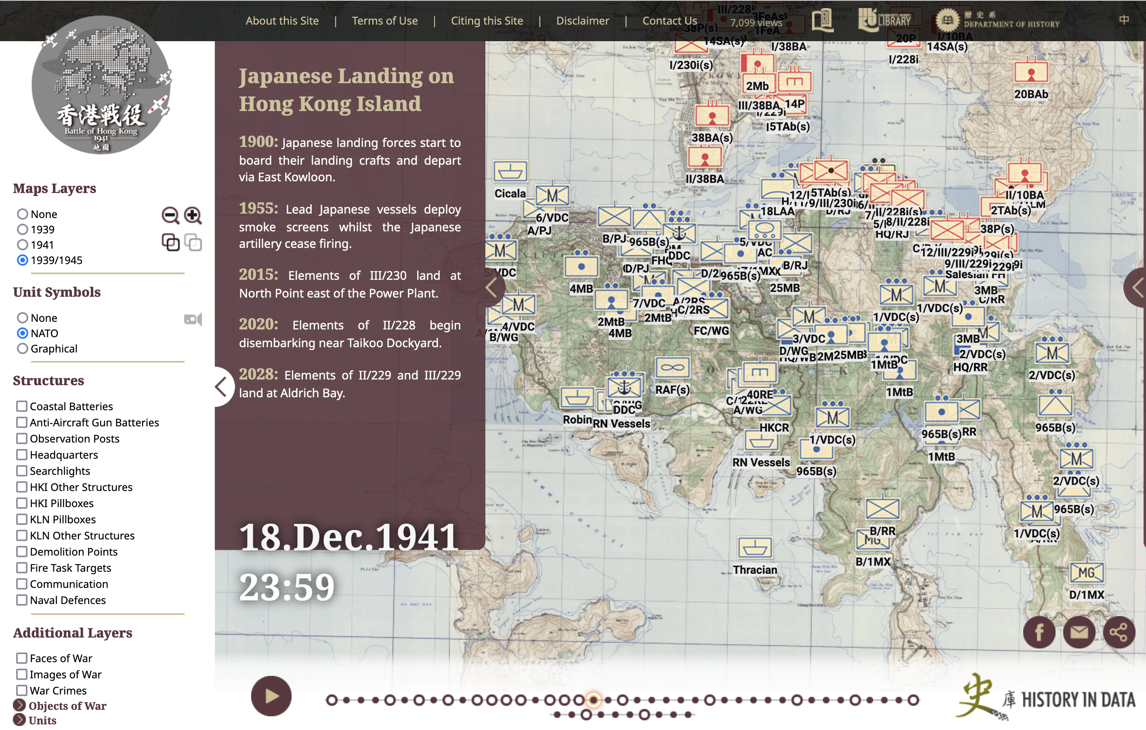The image size is (1146, 730).
Task: Expand the Objects of War section
Action: (x=19, y=706)
